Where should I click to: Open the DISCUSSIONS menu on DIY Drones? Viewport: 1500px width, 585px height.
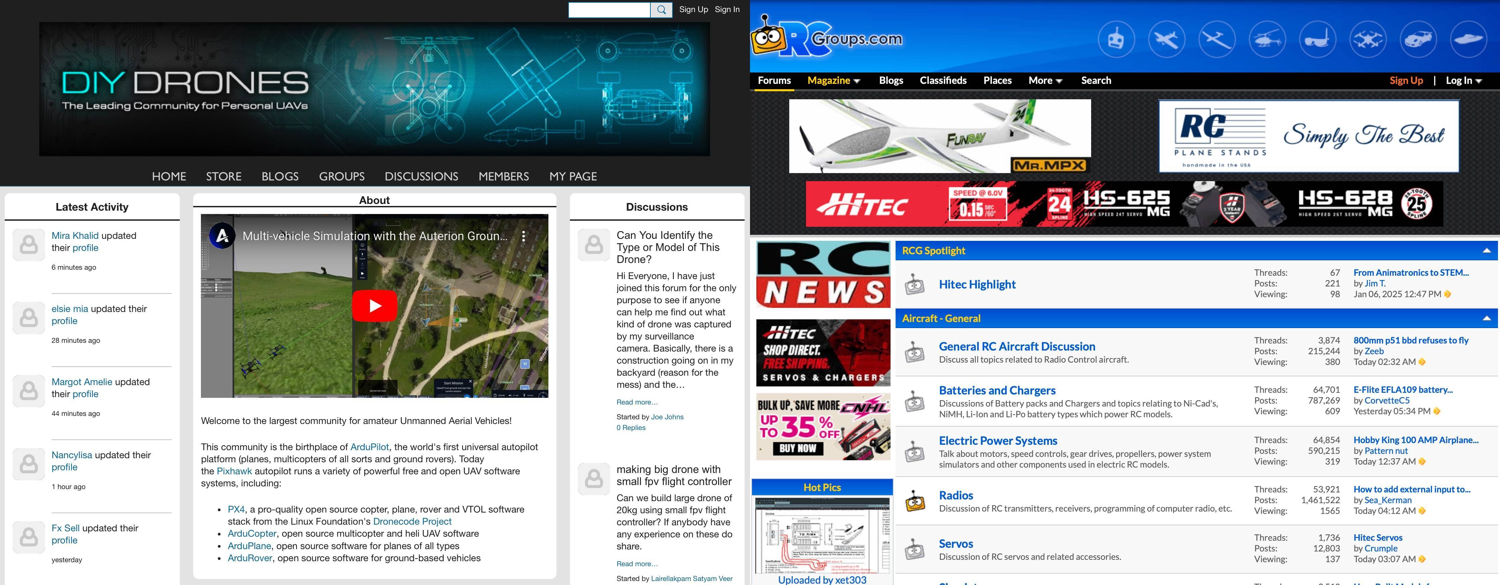click(x=422, y=176)
